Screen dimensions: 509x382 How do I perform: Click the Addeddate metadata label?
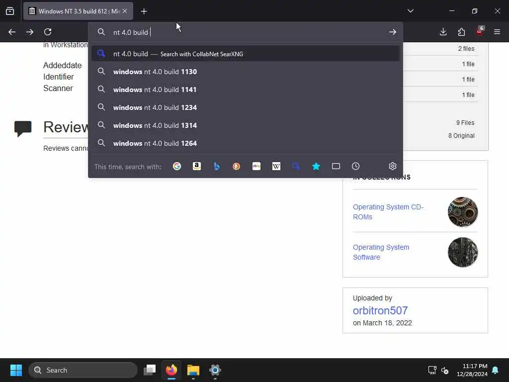click(62, 65)
